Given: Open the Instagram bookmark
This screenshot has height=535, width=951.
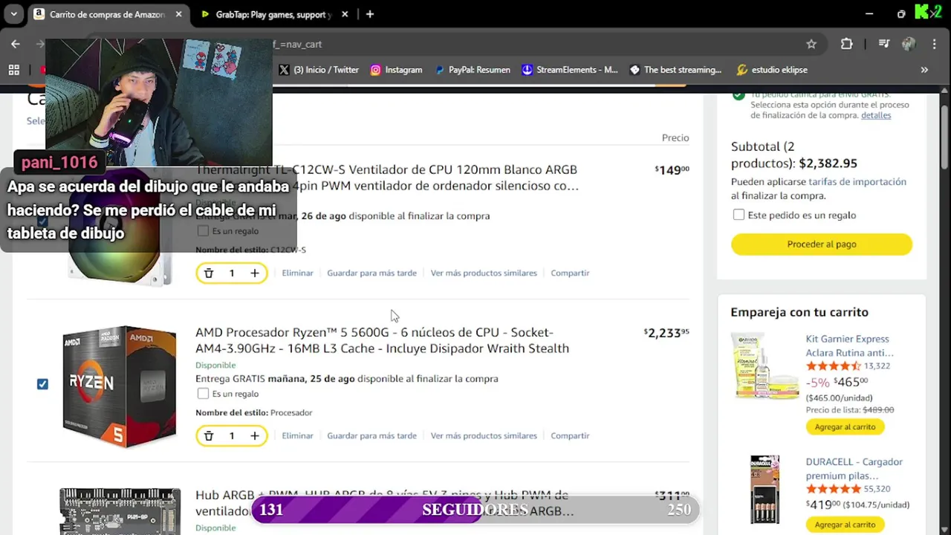Looking at the screenshot, I should tap(396, 70).
